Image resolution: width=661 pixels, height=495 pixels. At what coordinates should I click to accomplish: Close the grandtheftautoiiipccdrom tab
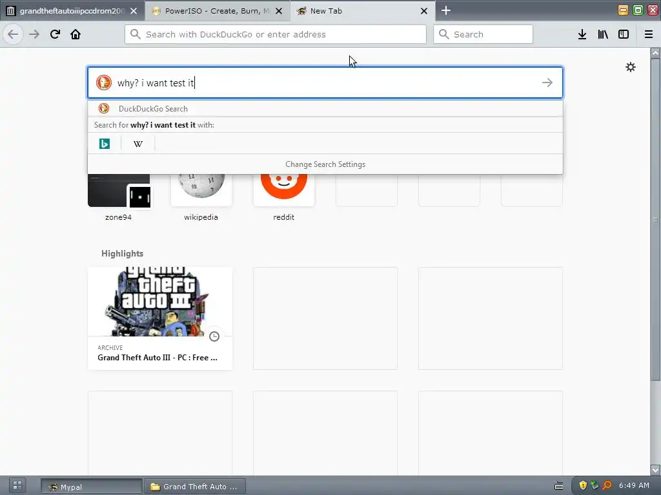click(134, 11)
